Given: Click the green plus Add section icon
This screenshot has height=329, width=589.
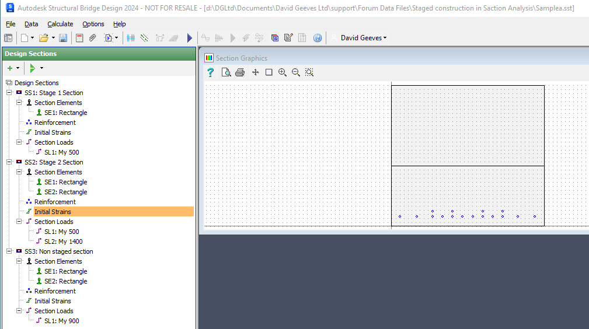Looking at the screenshot, I should coord(10,68).
